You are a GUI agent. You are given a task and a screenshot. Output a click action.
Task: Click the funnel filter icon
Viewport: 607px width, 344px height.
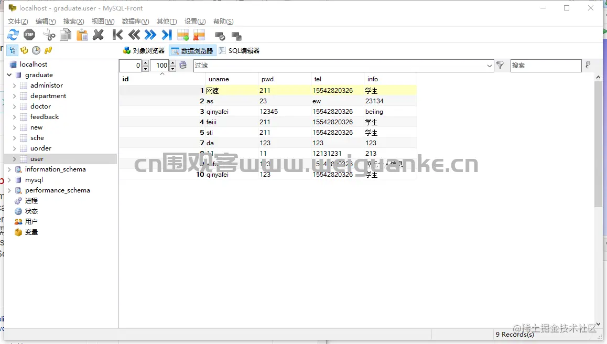(500, 65)
